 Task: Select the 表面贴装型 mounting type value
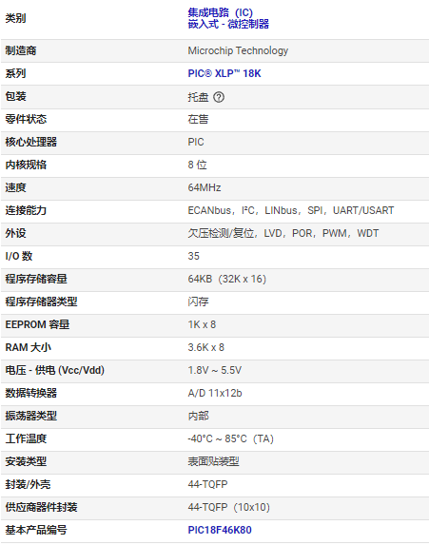(213, 461)
